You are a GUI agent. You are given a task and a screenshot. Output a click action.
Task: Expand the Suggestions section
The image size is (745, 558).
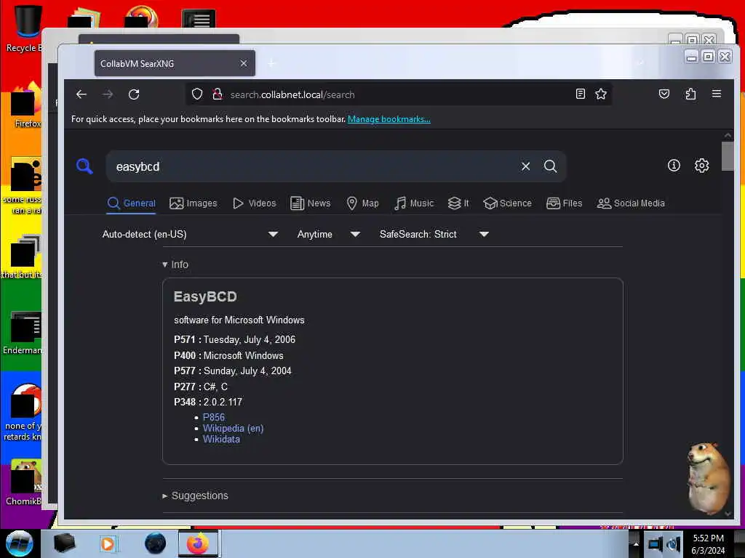195,496
